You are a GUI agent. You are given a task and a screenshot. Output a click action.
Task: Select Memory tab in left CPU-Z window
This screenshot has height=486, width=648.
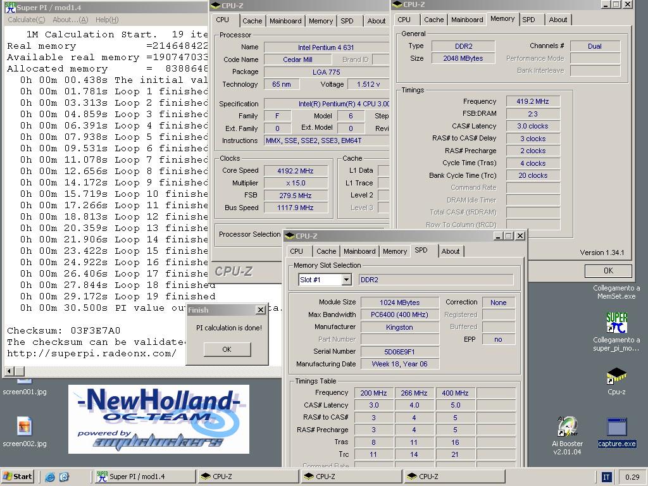[321, 21]
